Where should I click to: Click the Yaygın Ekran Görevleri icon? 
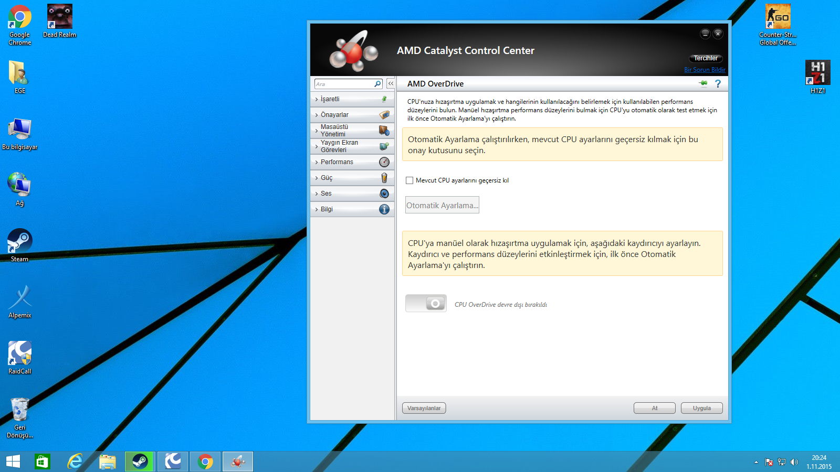tap(384, 146)
